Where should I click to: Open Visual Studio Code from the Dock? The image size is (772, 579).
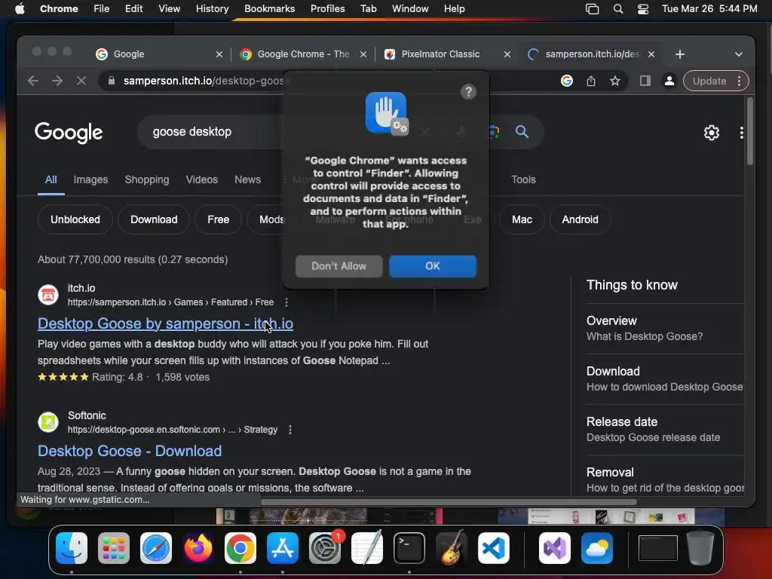coord(493,548)
